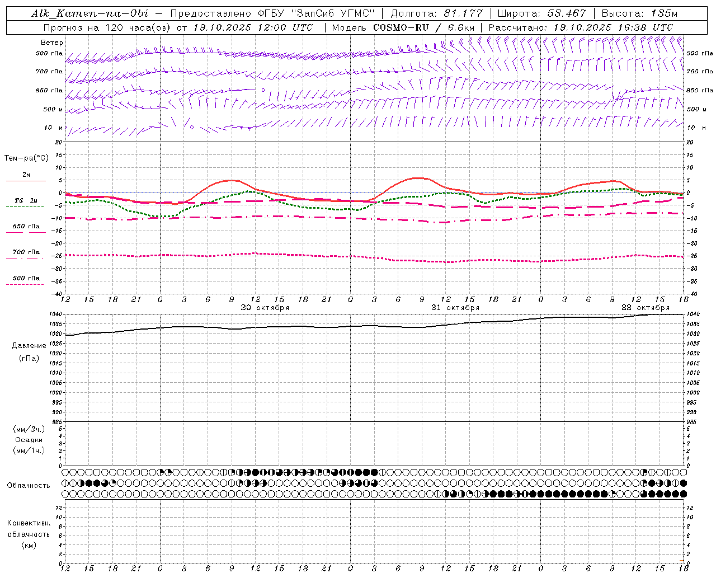Click the Модель COSMO-RU / 6.6км label

pos(403,27)
